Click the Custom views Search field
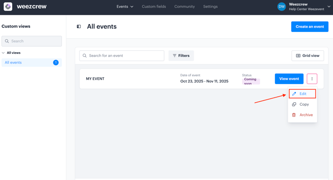The image size is (333, 180). click(x=31, y=41)
